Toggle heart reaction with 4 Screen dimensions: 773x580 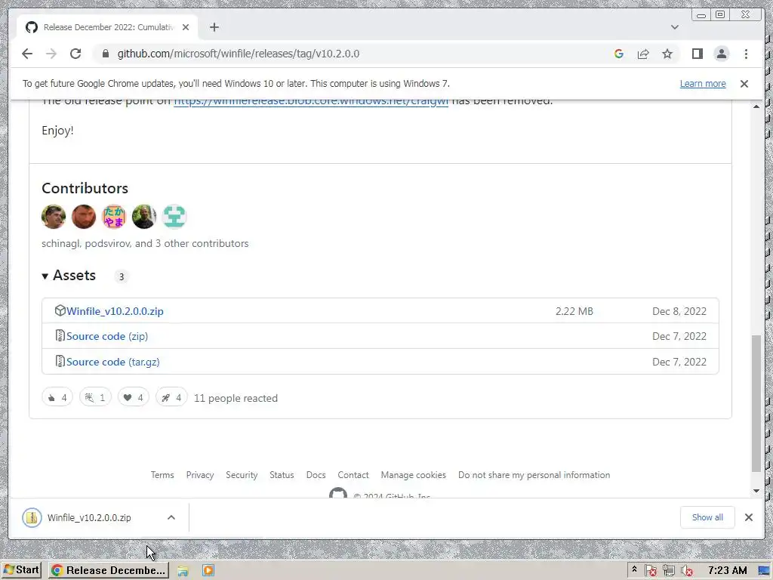pyautogui.click(x=133, y=397)
